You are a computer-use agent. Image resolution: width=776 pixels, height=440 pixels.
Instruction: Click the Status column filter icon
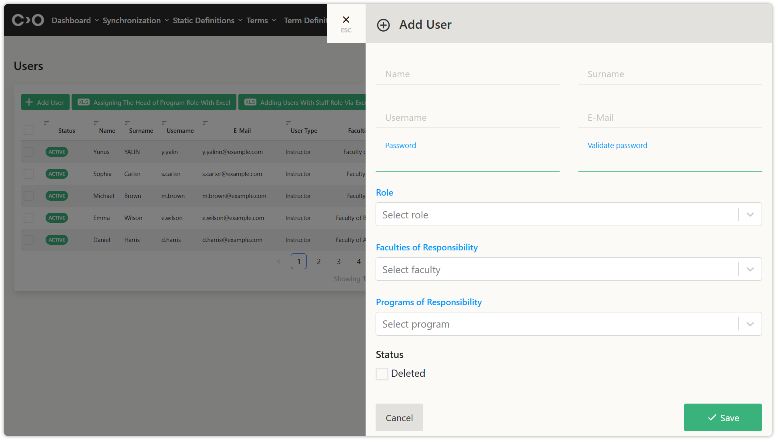pyautogui.click(x=46, y=123)
